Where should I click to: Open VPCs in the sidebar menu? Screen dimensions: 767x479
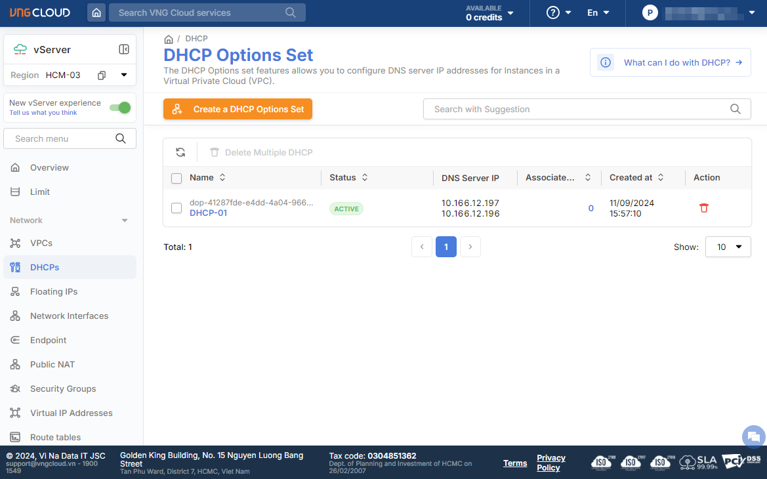41,243
